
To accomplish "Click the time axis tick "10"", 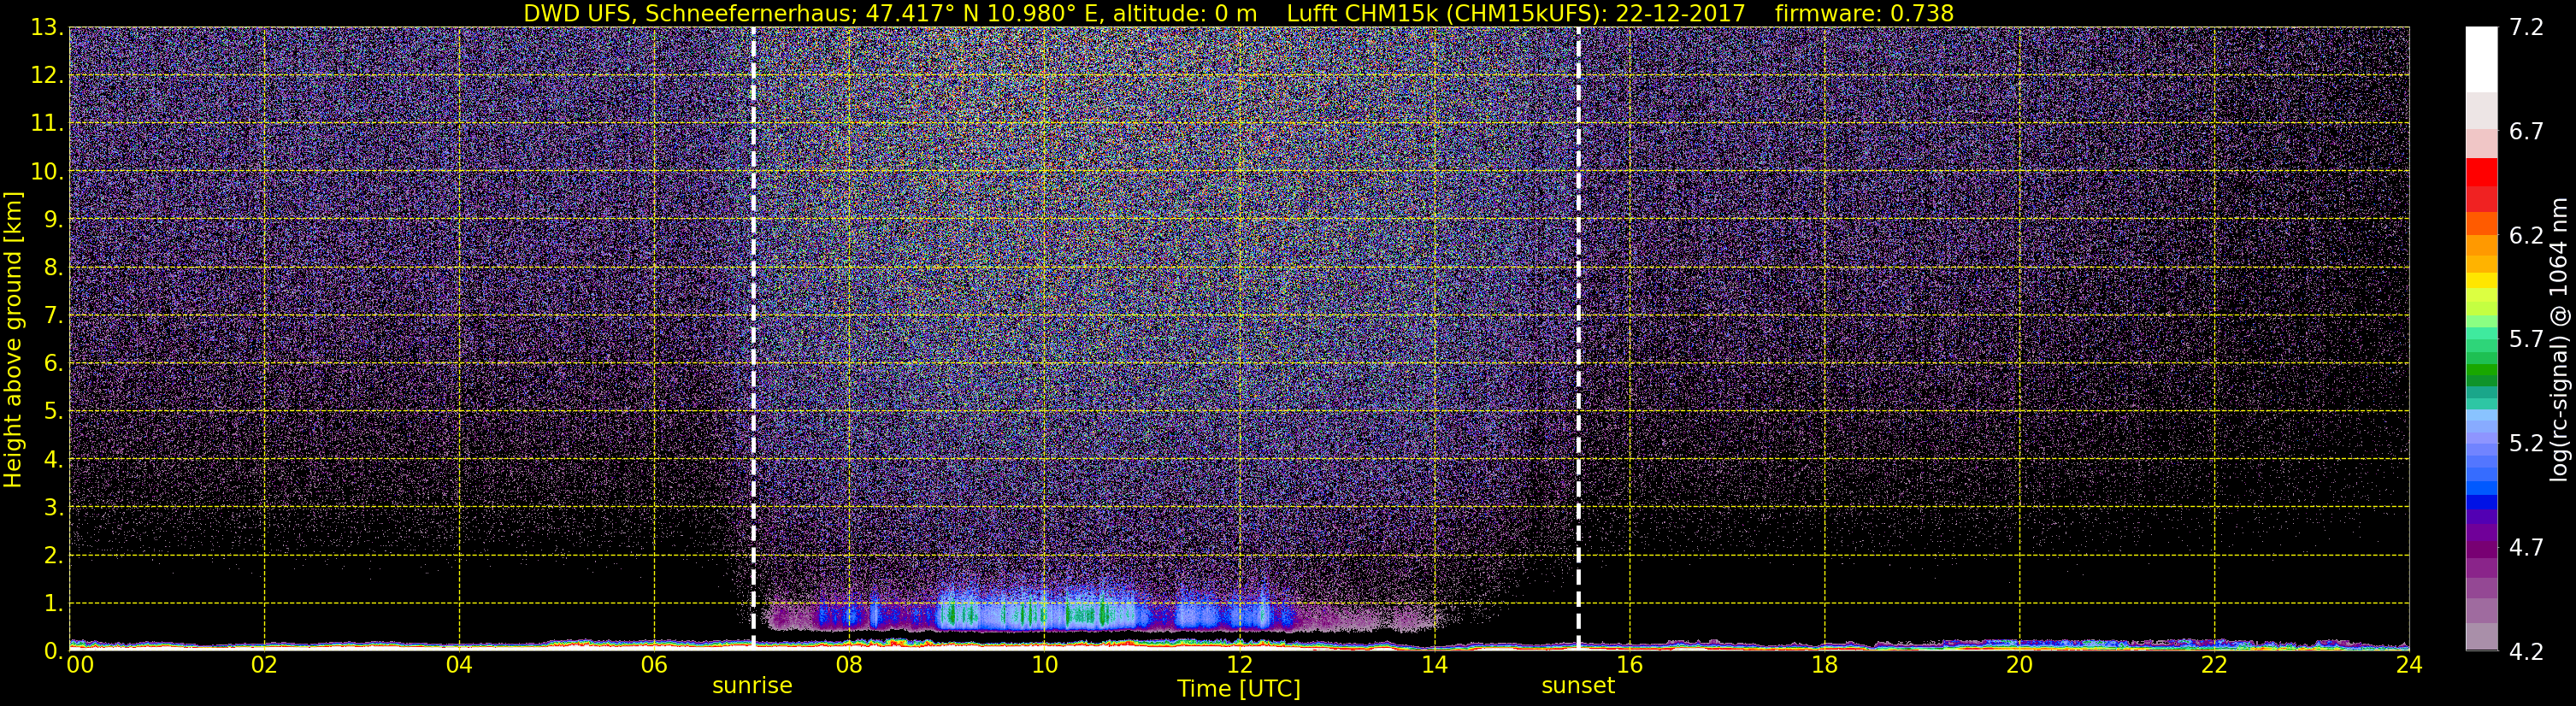I will tap(1044, 665).
